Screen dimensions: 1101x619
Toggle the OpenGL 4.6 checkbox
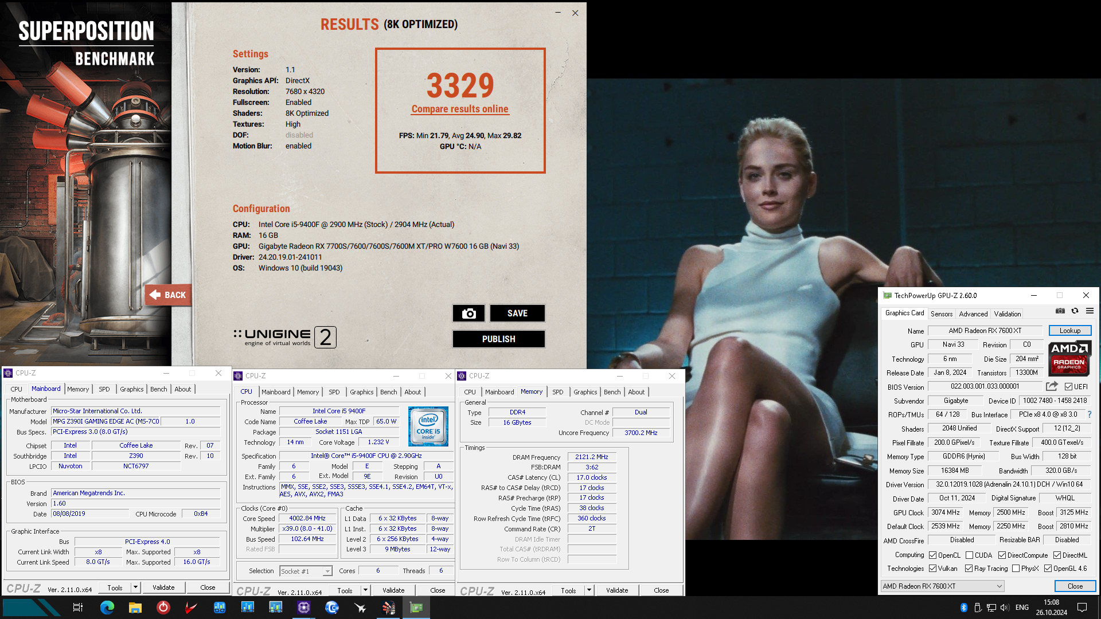[x=1048, y=569]
